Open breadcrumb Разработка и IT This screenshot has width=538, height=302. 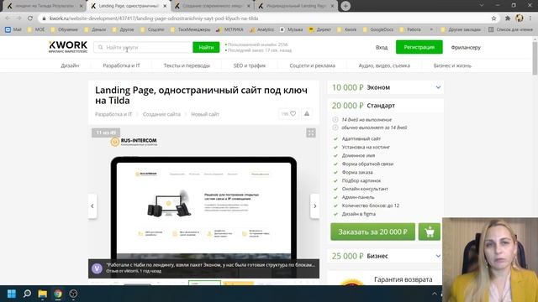tap(113, 114)
